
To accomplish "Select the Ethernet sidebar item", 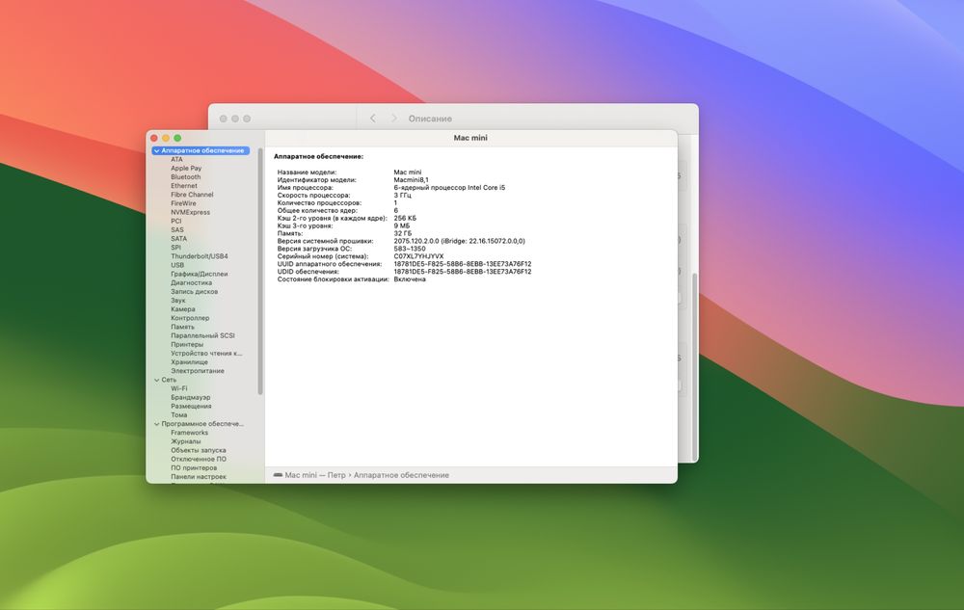I will pos(184,186).
